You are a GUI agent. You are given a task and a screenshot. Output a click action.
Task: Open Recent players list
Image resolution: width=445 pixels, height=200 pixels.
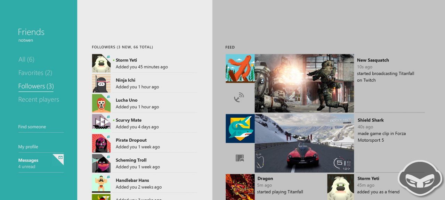click(x=39, y=99)
